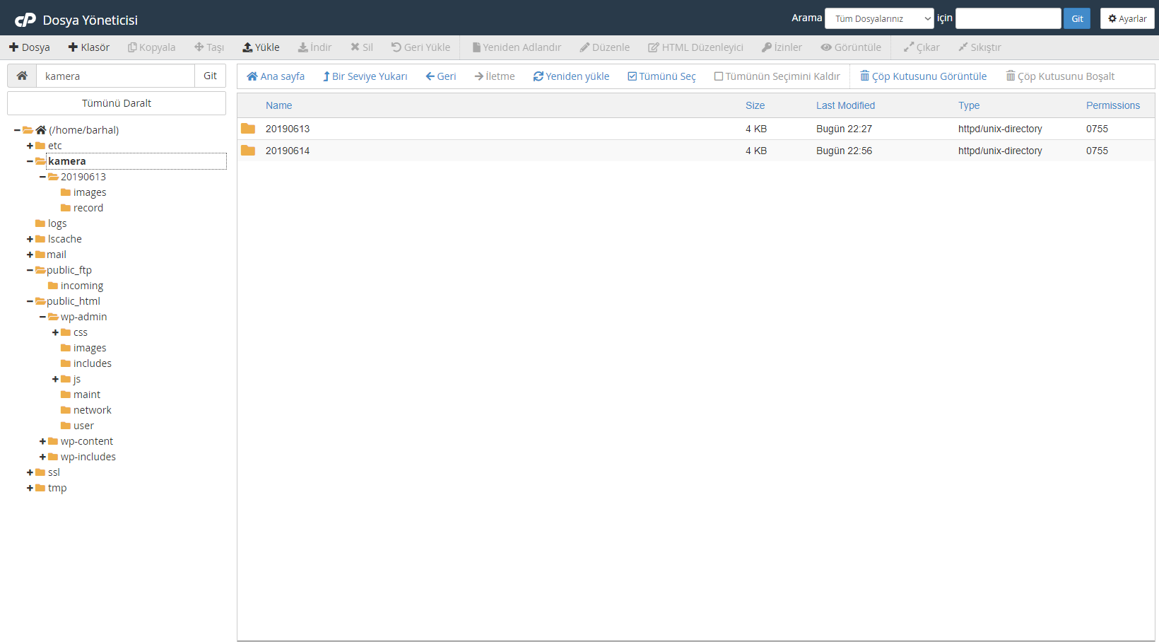The width and height of the screenshot is (1159, 642).
Task: Expand the css folder node
Action: [55, 332]
